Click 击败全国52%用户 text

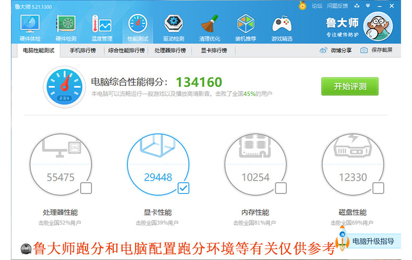(59, 223)
